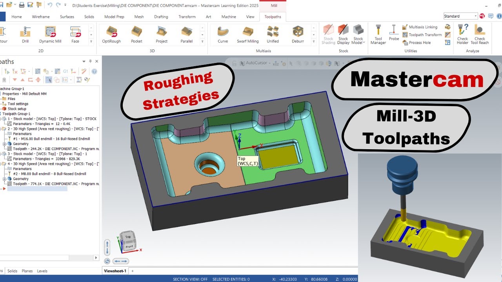Viewport: 502px width, 282px height.
Task: Select the Viewsheet-1 tab
Action: (115, 271)
